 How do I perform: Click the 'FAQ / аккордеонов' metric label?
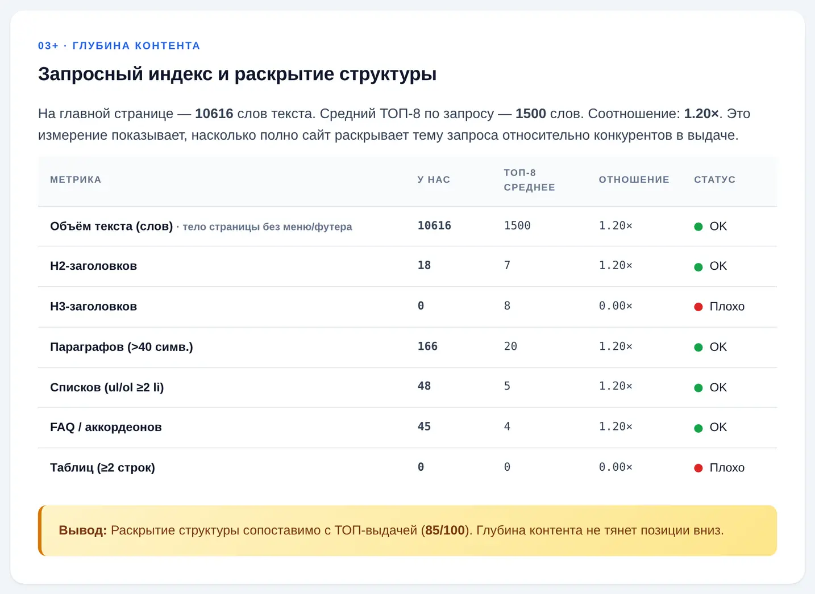pos(106,427)
